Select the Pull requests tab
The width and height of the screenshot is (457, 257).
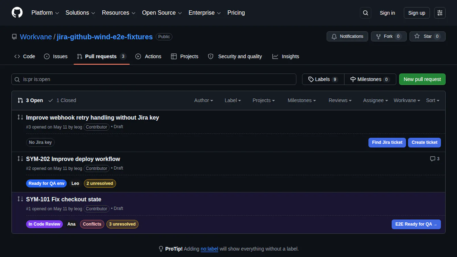101,57
